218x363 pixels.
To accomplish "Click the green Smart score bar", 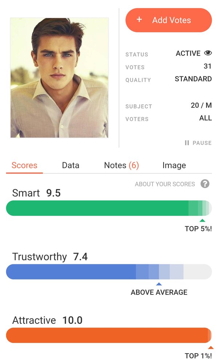I will pyautogui.click(x=109, y=208).
